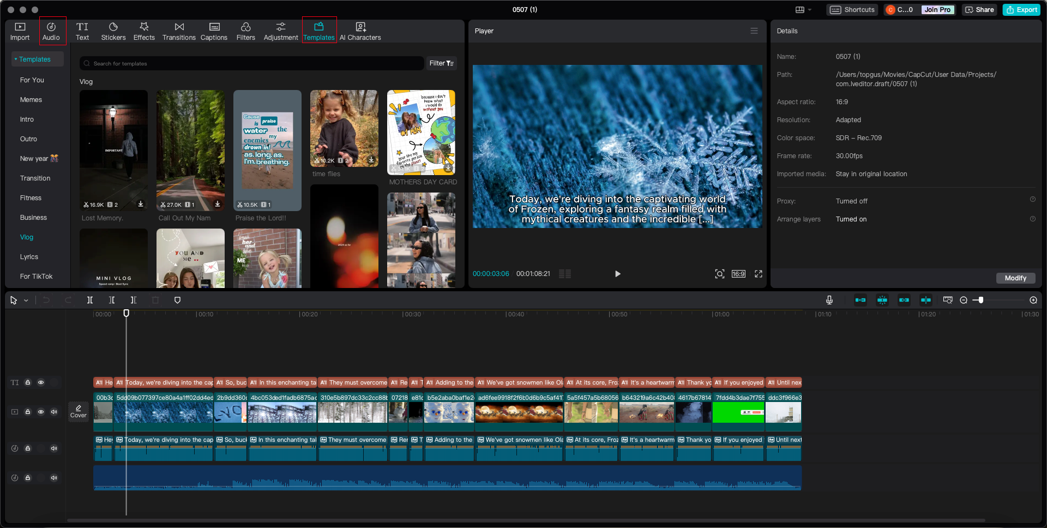Screen dimensions: 1047x528
Task: Click the Export button
Action: [x=1021, y=9]
